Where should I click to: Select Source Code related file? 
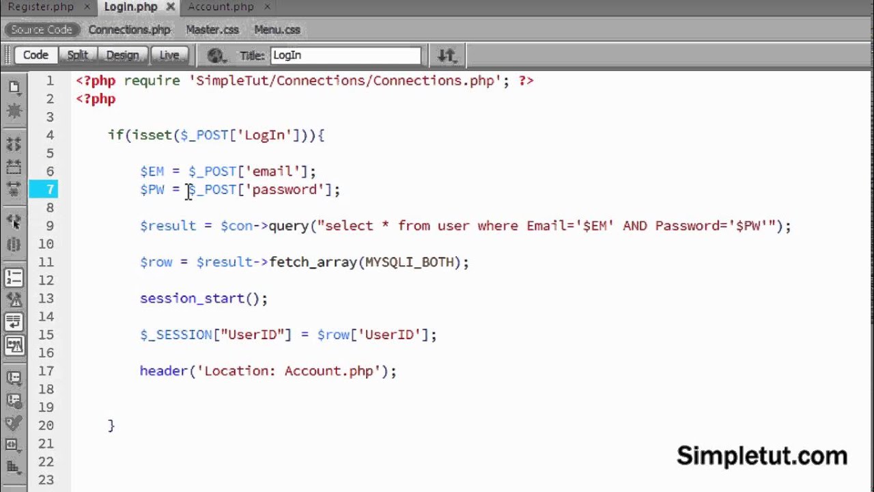(x=41, y=29)
